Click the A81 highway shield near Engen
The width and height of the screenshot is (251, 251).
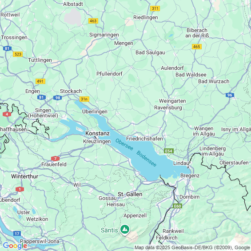click(x=41, y=97)
